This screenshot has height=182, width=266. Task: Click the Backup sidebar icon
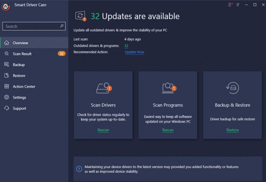7,65
